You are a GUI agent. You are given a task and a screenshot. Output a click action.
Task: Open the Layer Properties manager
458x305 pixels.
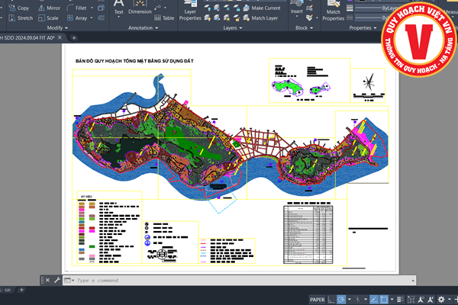[190, 12]
